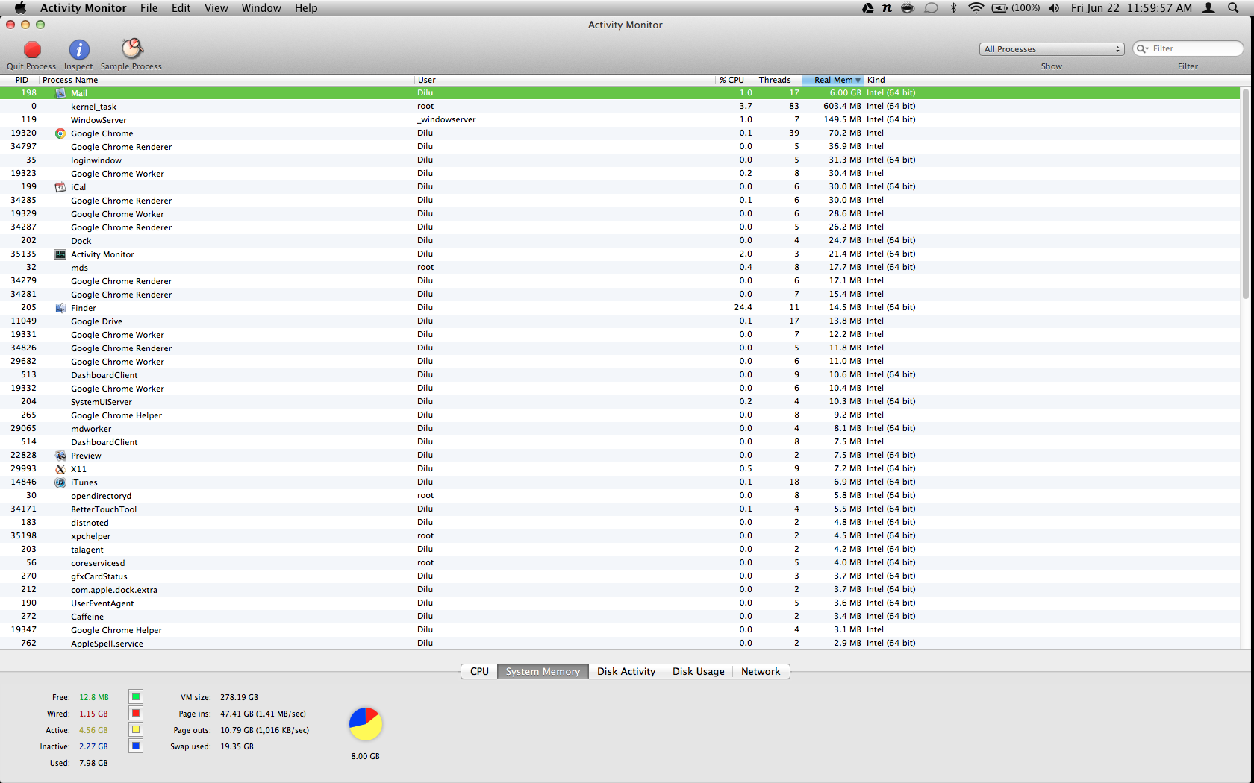Open the Disk Usage tab
This screenshot has width=1254, height=783.
(x=698, y=671)
